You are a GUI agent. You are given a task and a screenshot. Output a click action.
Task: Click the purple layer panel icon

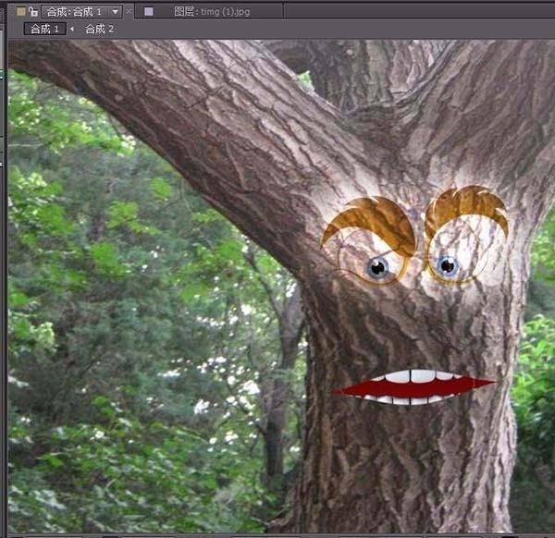148,11
